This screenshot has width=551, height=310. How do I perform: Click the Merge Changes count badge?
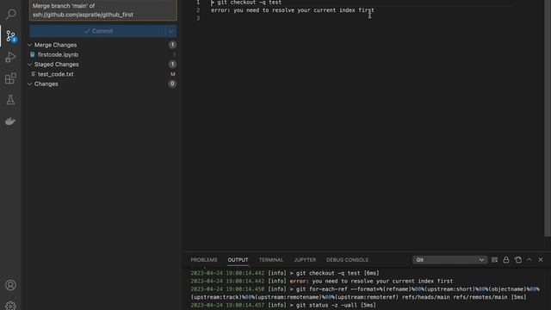point(172,45)
